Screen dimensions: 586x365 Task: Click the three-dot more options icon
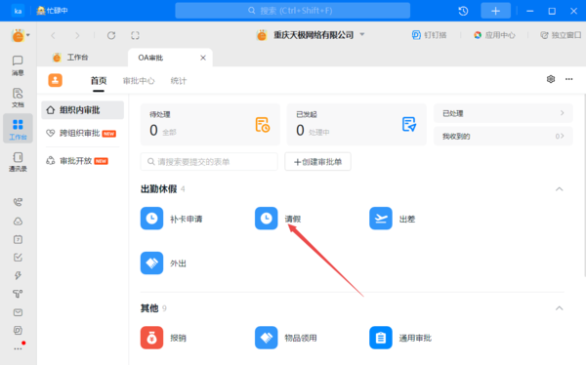tap(568, 79)
